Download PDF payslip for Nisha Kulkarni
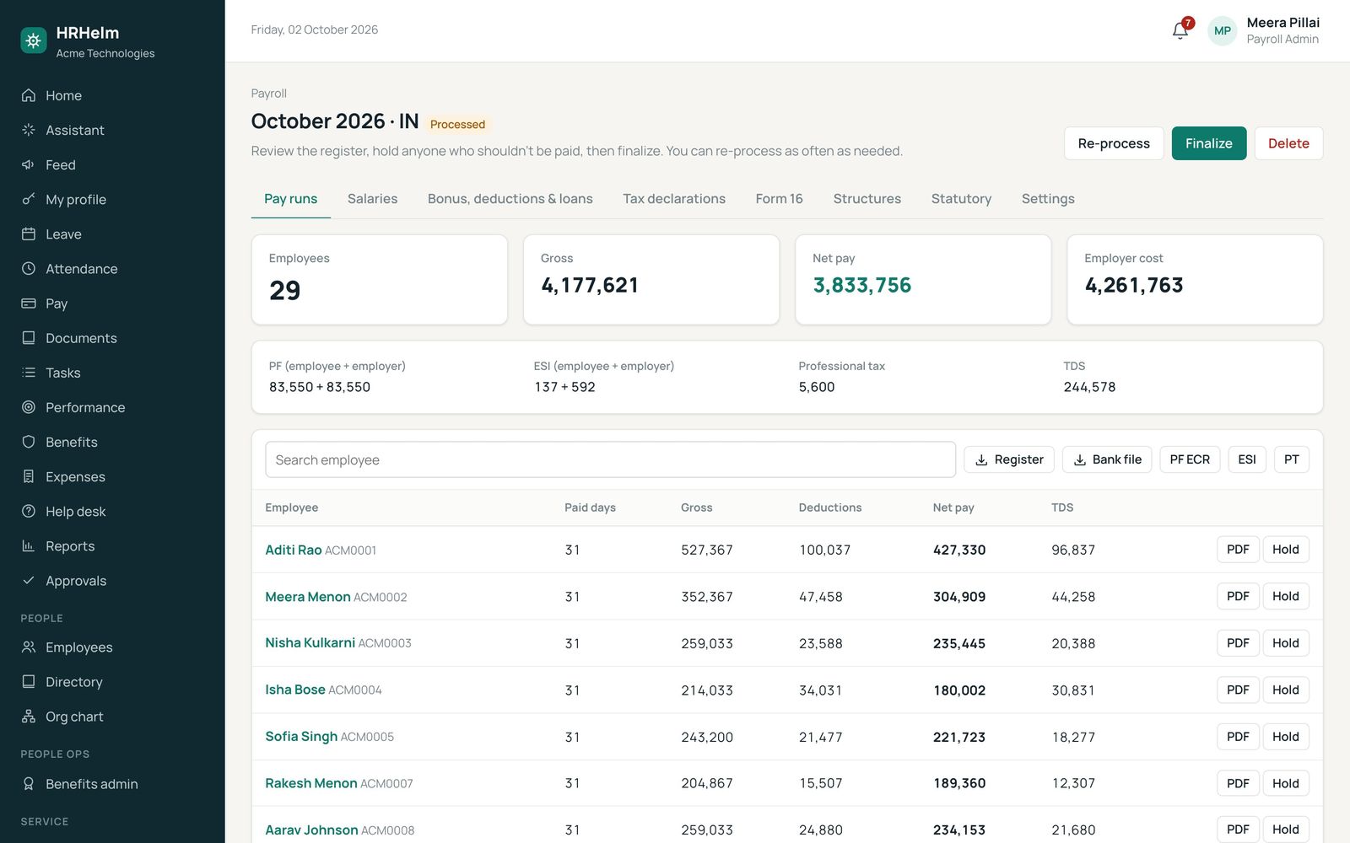The image size is (1350, 843). [x=1238, y=643]
